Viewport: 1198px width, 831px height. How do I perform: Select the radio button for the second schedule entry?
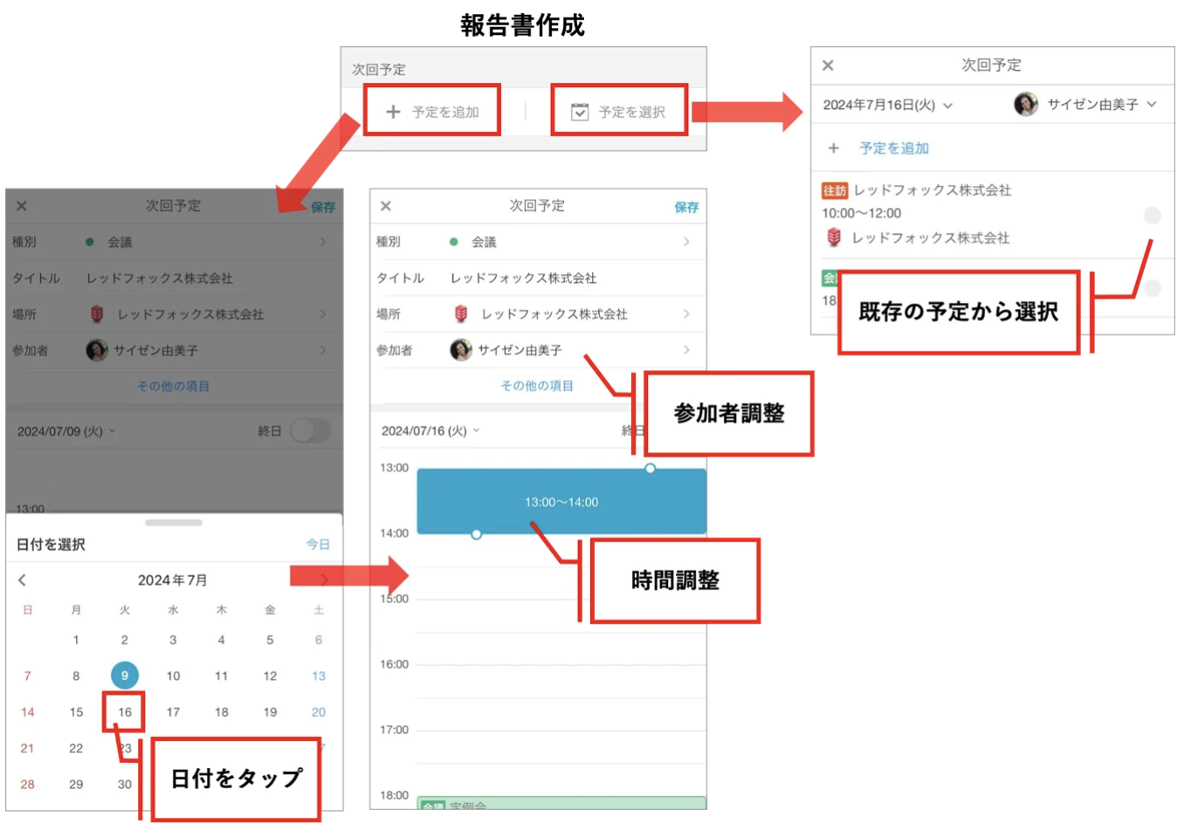click(x=1153, y=288)
